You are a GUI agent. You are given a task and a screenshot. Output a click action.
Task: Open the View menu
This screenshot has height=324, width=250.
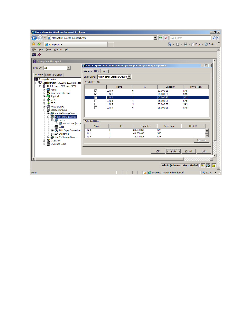[41, 50]
